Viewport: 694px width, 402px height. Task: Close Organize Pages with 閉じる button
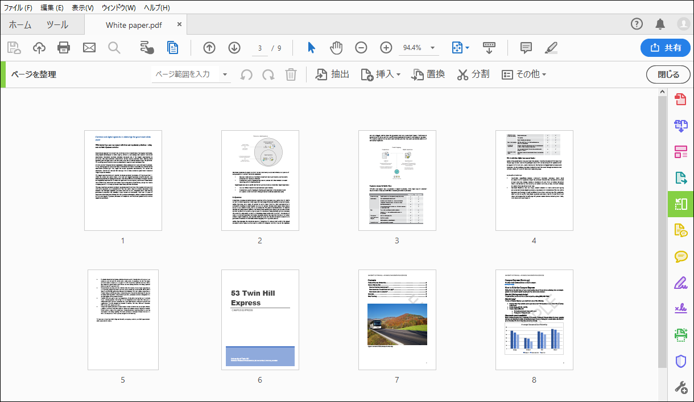click(668, 74)
